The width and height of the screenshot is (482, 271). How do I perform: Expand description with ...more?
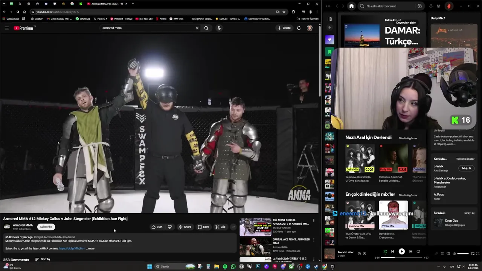(90, 248)
